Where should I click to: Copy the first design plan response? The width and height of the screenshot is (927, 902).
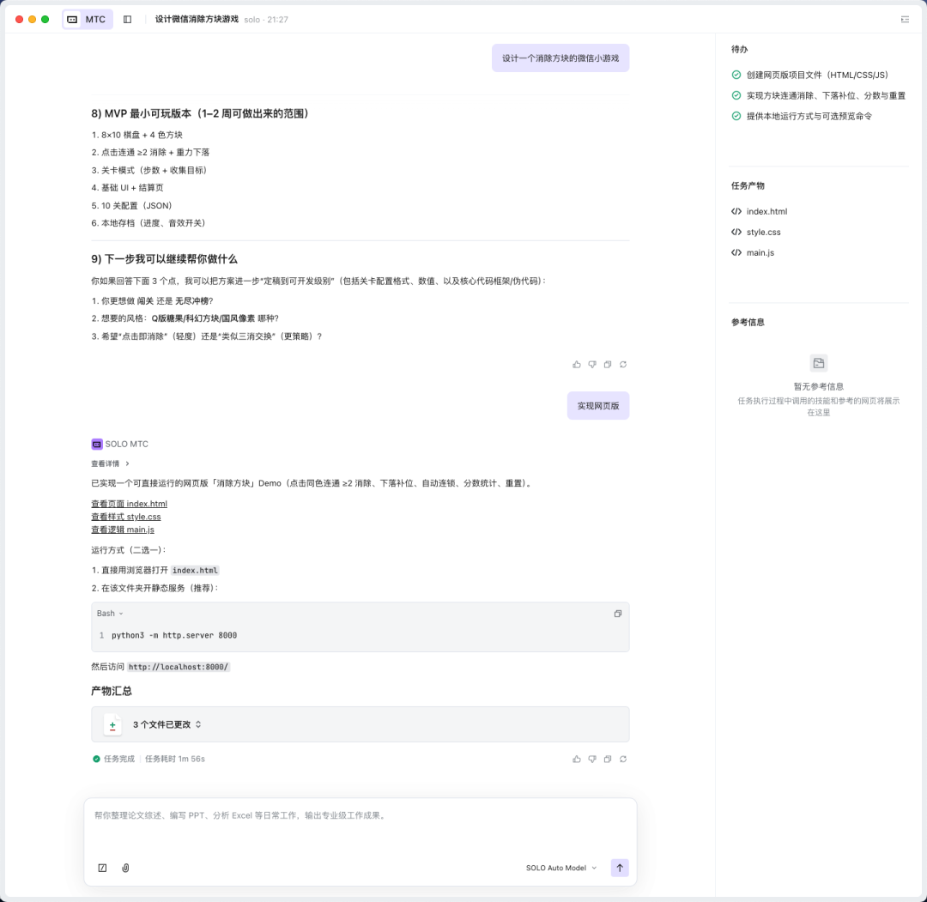pyautogui.click(x=607, y=364)
